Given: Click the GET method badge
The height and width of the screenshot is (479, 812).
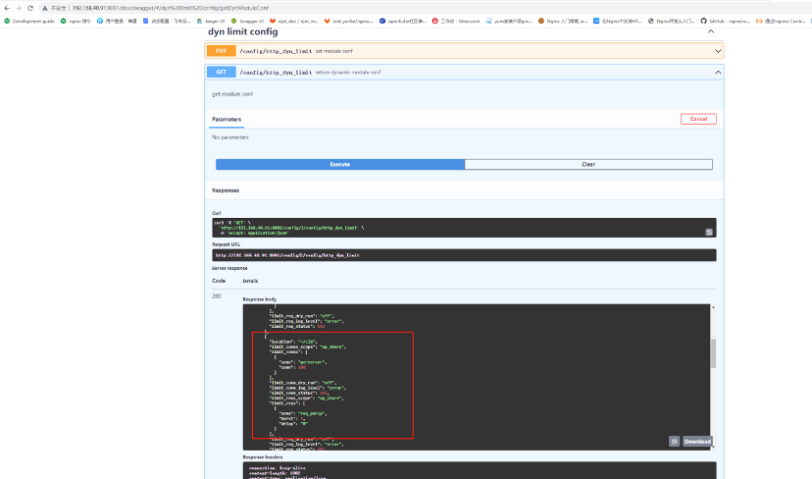Looking at the screenshot, I should 221,72.
